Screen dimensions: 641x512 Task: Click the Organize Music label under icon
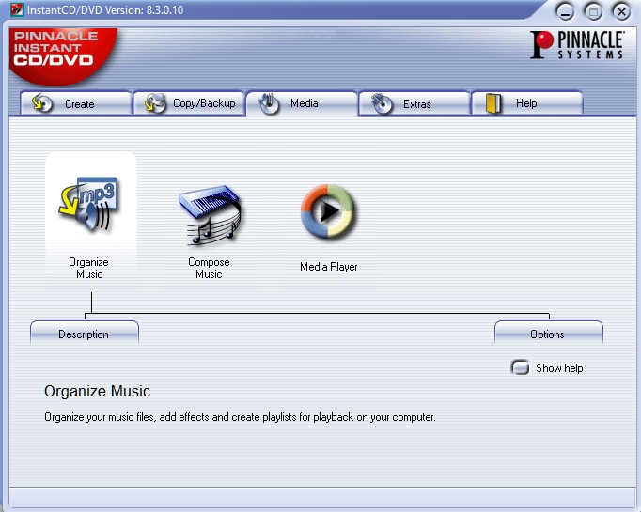pyautogui.click(x=88, y=268)
